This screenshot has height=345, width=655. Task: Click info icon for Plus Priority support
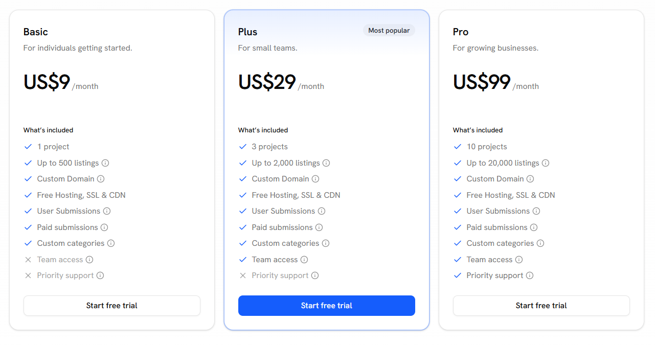click(x=315, y=275)
